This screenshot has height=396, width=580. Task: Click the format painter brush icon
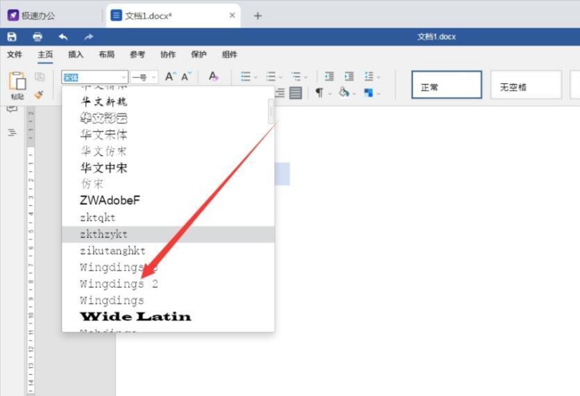point(39,94)
